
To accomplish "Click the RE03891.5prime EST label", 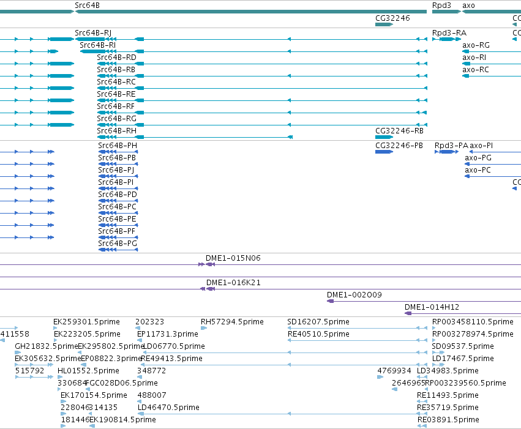I will 448,420.
